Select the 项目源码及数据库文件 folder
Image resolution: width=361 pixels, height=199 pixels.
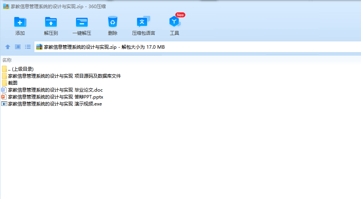click(x=61, y=76)
